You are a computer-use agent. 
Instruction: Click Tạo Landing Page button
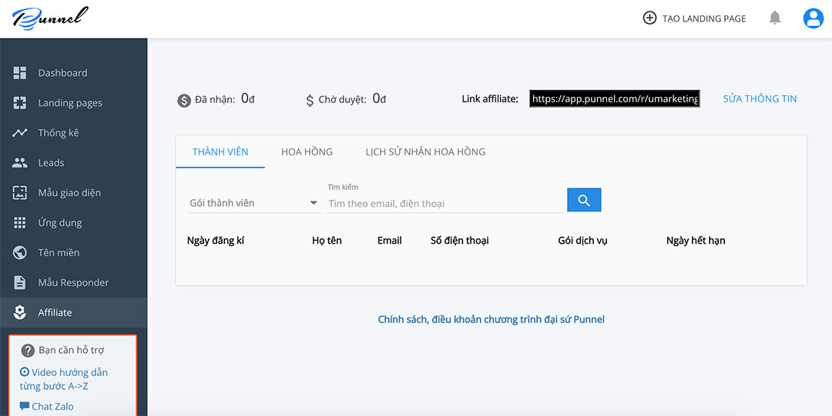[x=694, y=18]
